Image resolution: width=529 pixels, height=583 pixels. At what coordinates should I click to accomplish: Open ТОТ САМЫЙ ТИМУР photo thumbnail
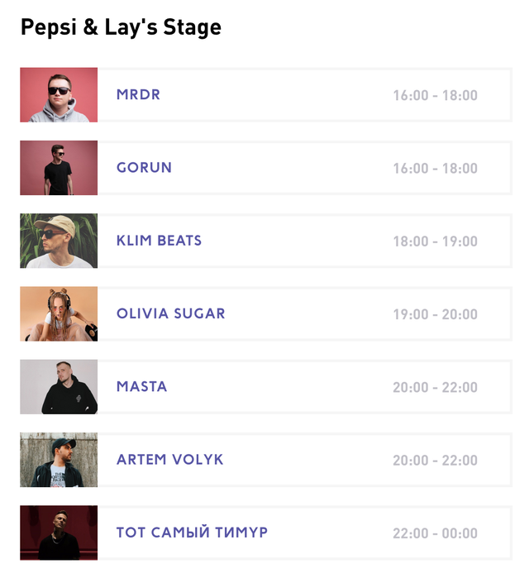59,533
